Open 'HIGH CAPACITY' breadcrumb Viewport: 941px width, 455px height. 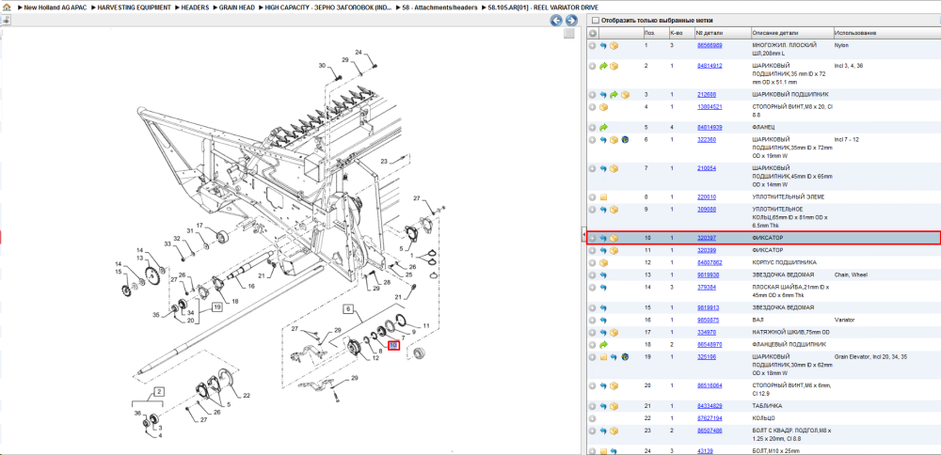click(329, 8)
